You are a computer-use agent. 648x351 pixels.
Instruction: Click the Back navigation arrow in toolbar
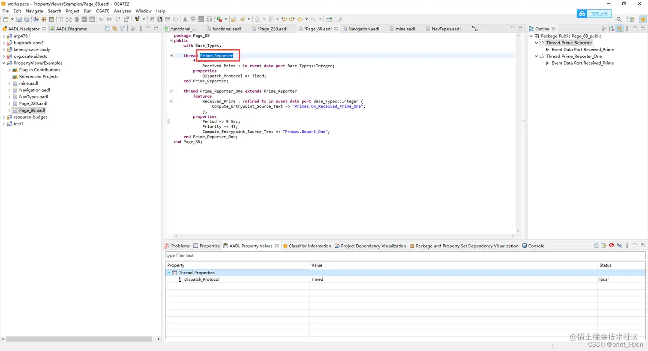(300, 19)
